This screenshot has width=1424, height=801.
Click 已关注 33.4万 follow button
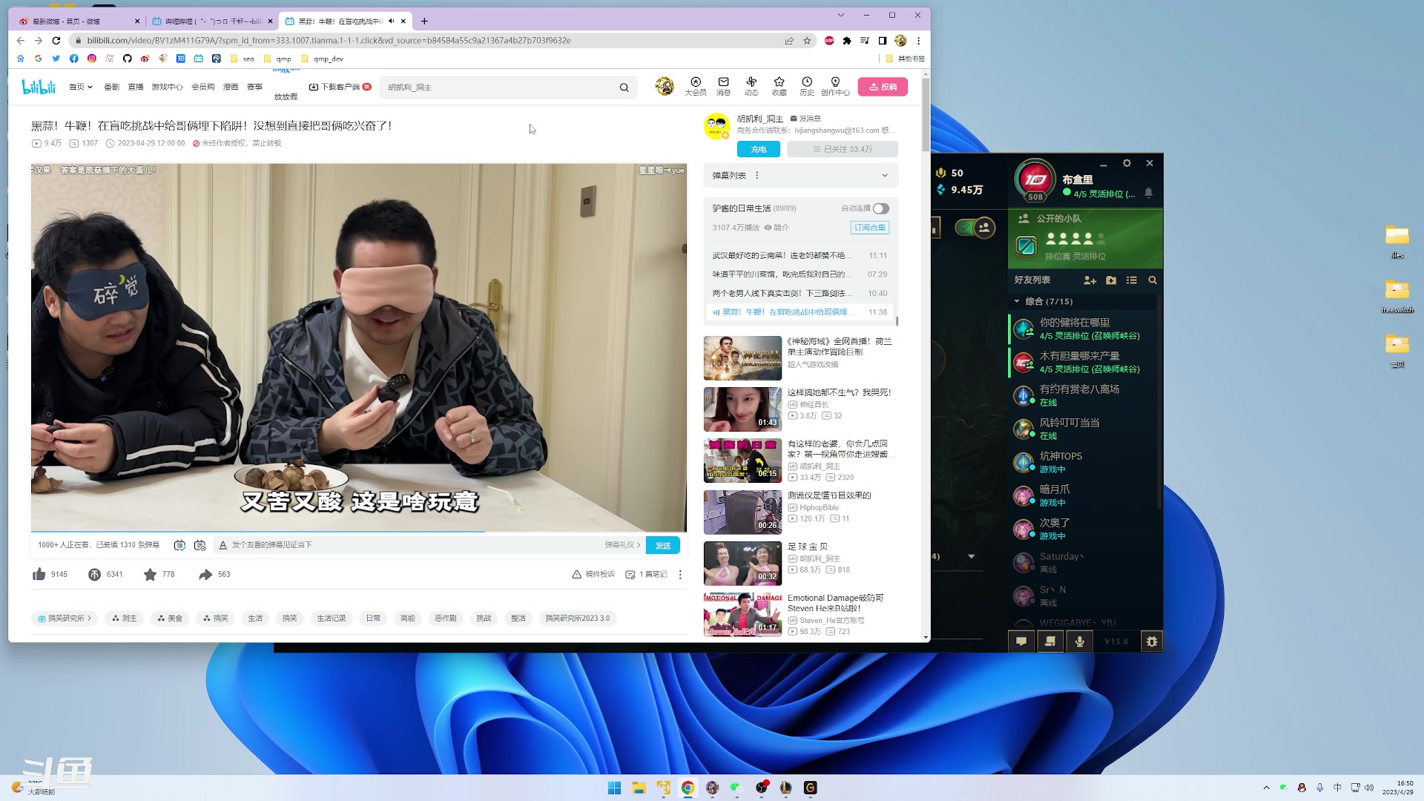point(843,149)
